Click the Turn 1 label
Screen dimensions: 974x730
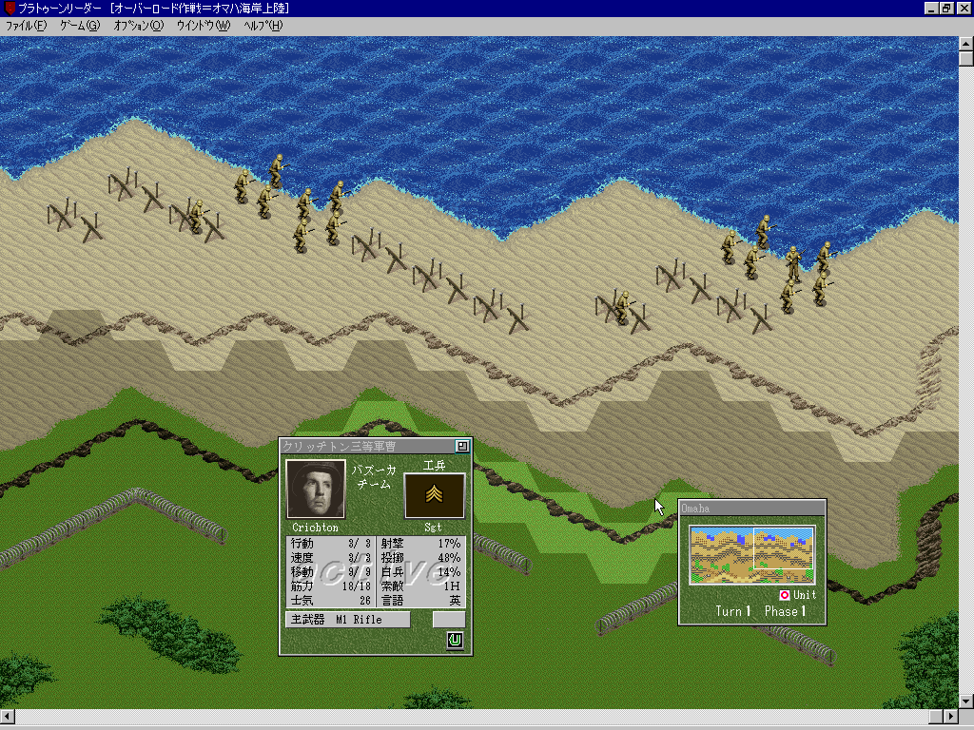[x=733, y=611]
